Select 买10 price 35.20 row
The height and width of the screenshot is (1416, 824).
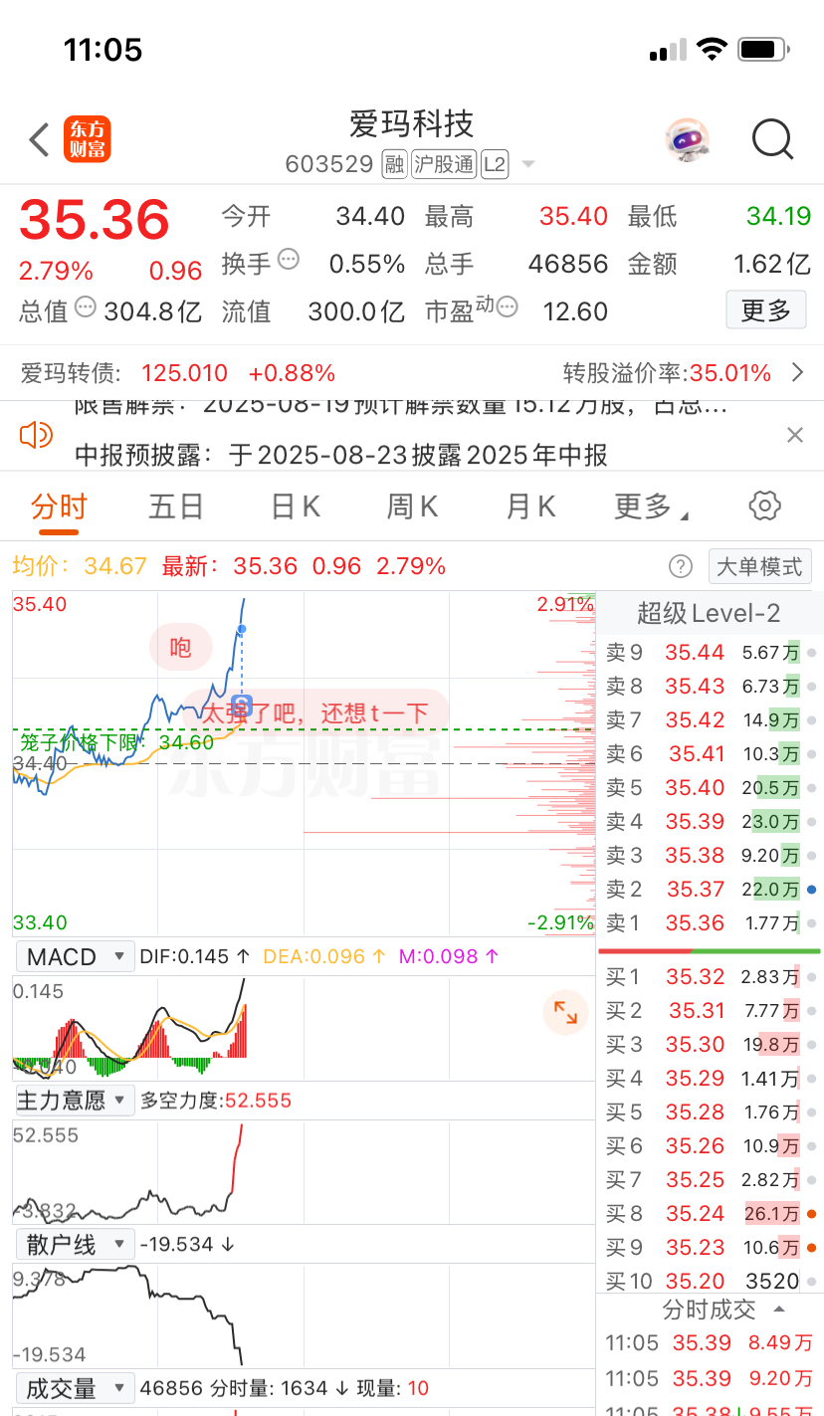[x=711, y=1281]
